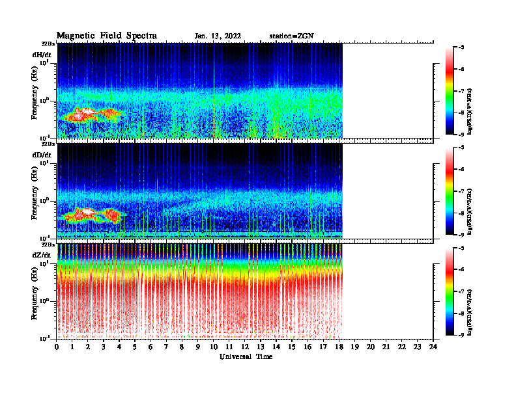Click hour 19 on the Universal Time axis

[354, 347]
